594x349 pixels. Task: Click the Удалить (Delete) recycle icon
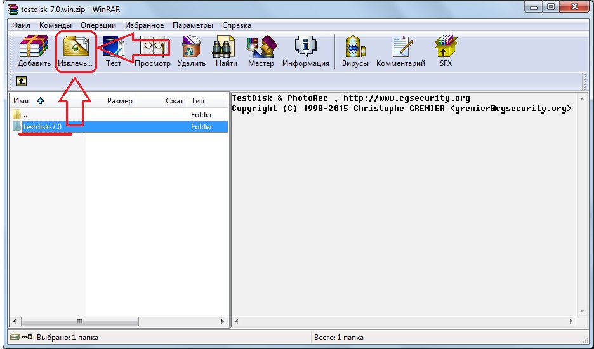[191, 51]
